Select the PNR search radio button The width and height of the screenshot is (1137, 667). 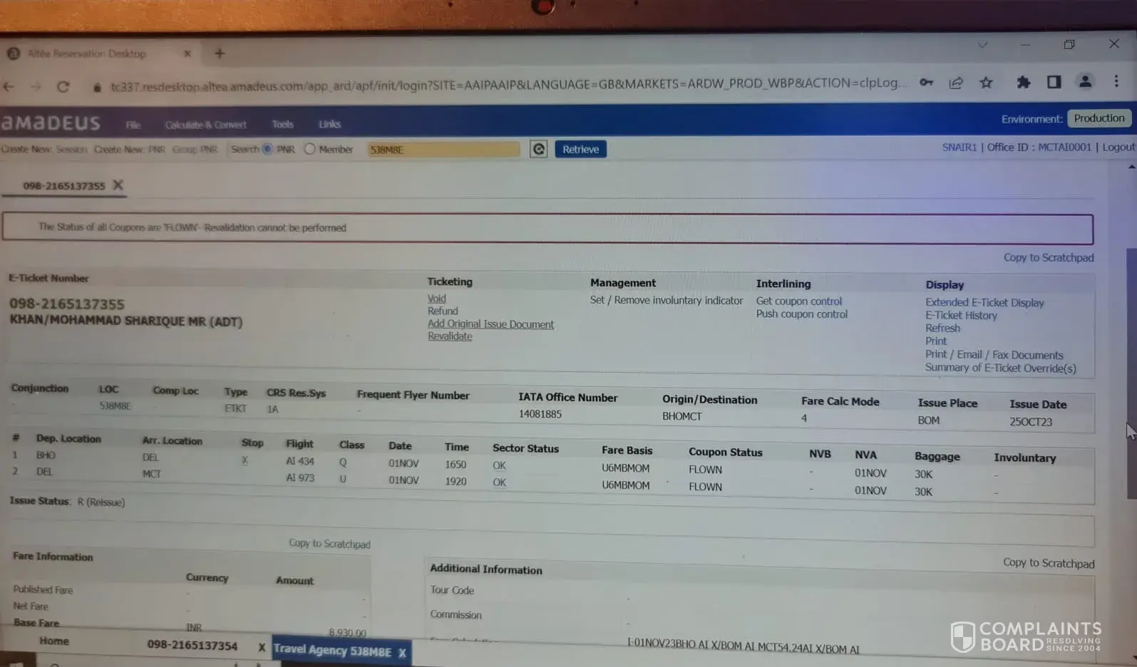tap(267, 149)
